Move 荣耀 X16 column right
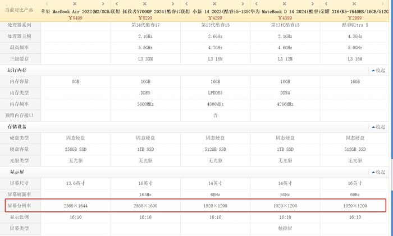393x236 pixels. 382,4
